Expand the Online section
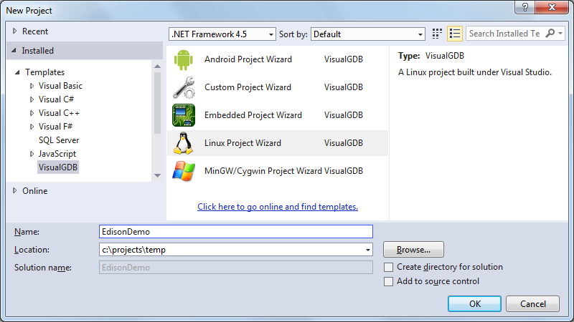 [14, 190]
